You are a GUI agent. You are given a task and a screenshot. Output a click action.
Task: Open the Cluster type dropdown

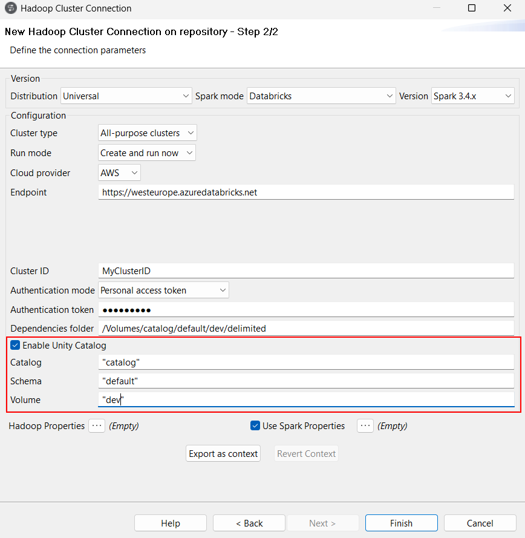pyautogui.click(x=147, y=133)
